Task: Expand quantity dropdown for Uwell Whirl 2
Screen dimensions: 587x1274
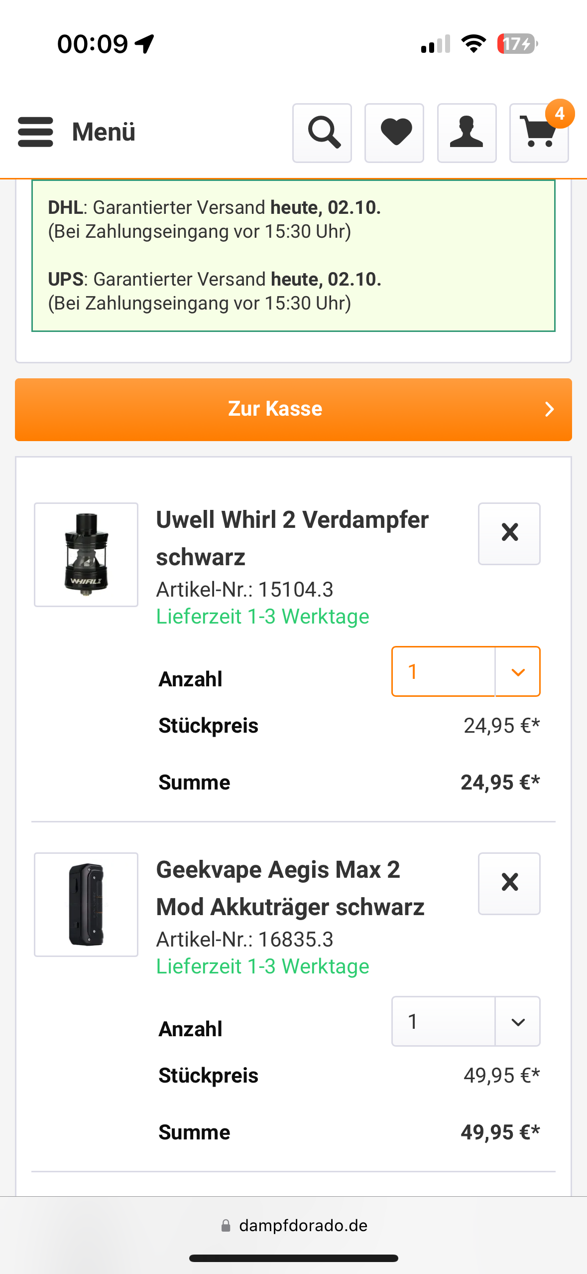Action: (518, 672)
